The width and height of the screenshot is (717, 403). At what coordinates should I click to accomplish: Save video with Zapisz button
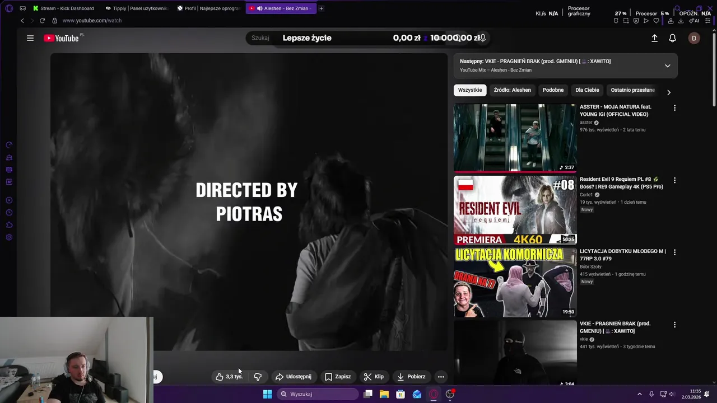[338, 377]
